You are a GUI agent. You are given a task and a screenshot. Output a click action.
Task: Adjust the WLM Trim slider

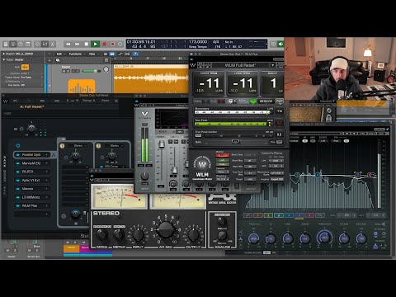click(235, 141)
